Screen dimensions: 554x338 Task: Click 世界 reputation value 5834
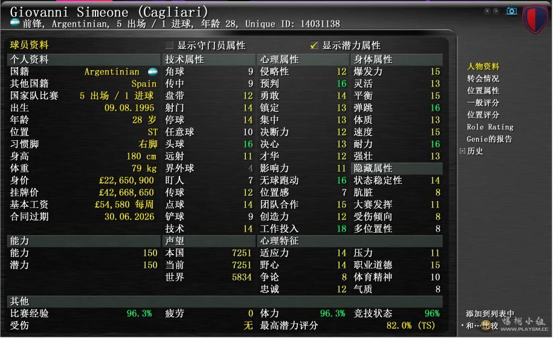242,277
